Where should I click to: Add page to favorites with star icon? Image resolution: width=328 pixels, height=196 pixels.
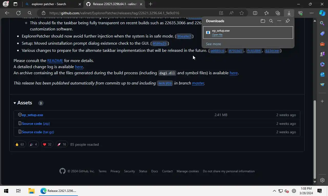coord(242,13)
